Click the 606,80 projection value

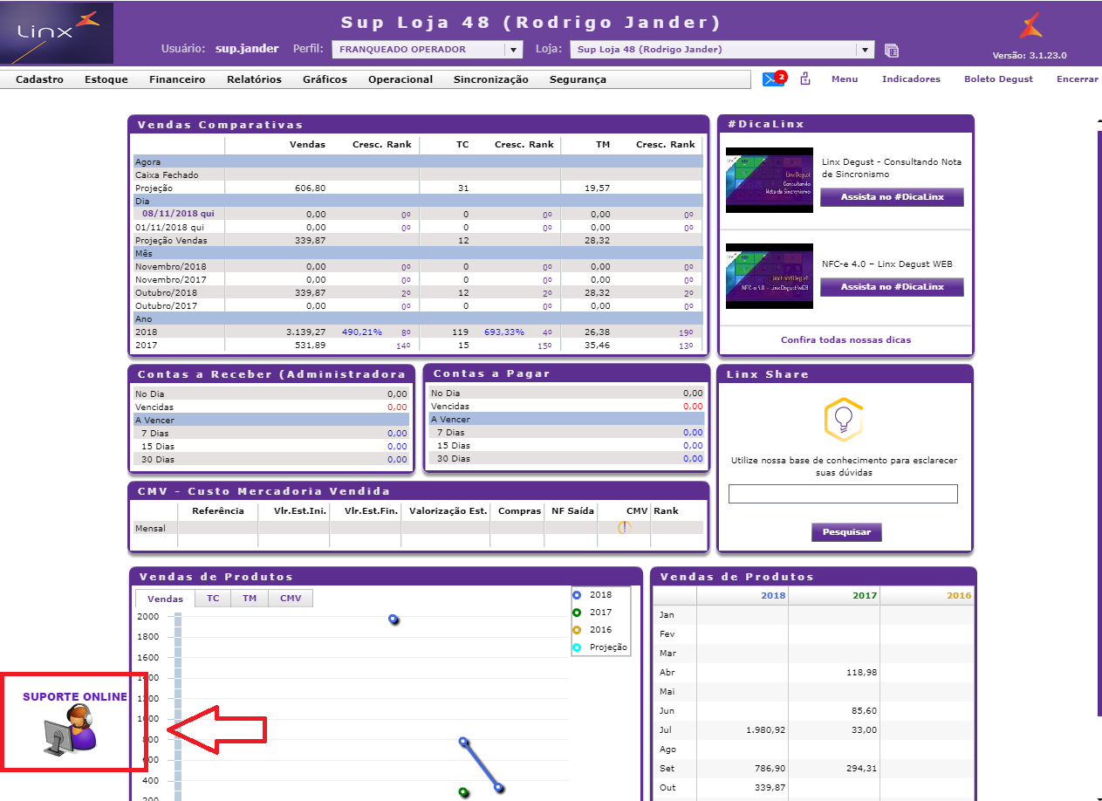(x=311, y=188)
